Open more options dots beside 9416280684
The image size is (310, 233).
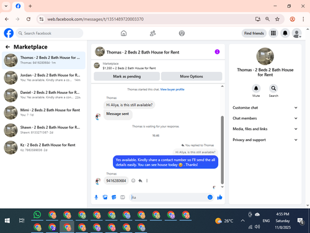(147, 181)
